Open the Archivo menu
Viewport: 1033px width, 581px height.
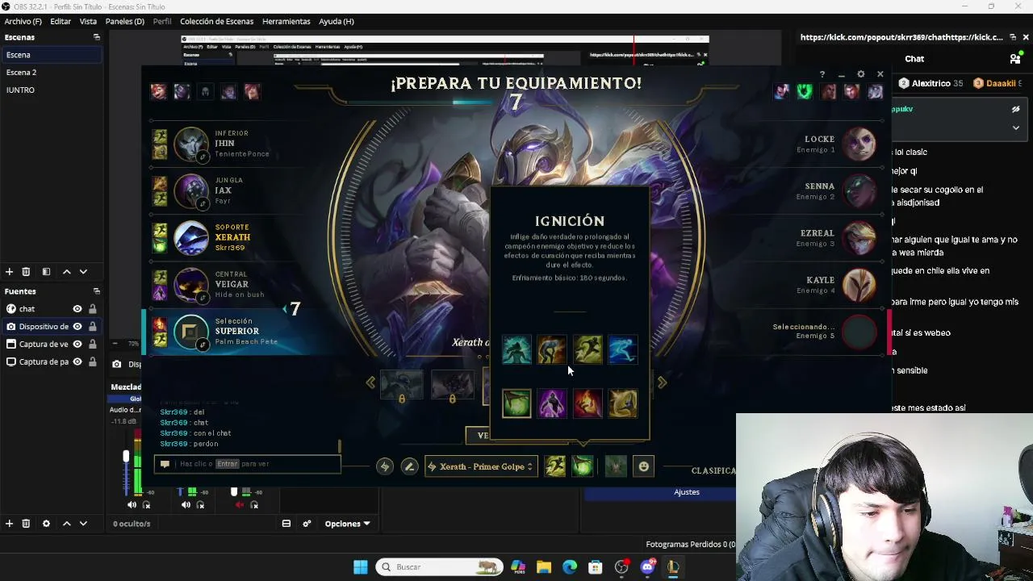click(x=23, y=22)
